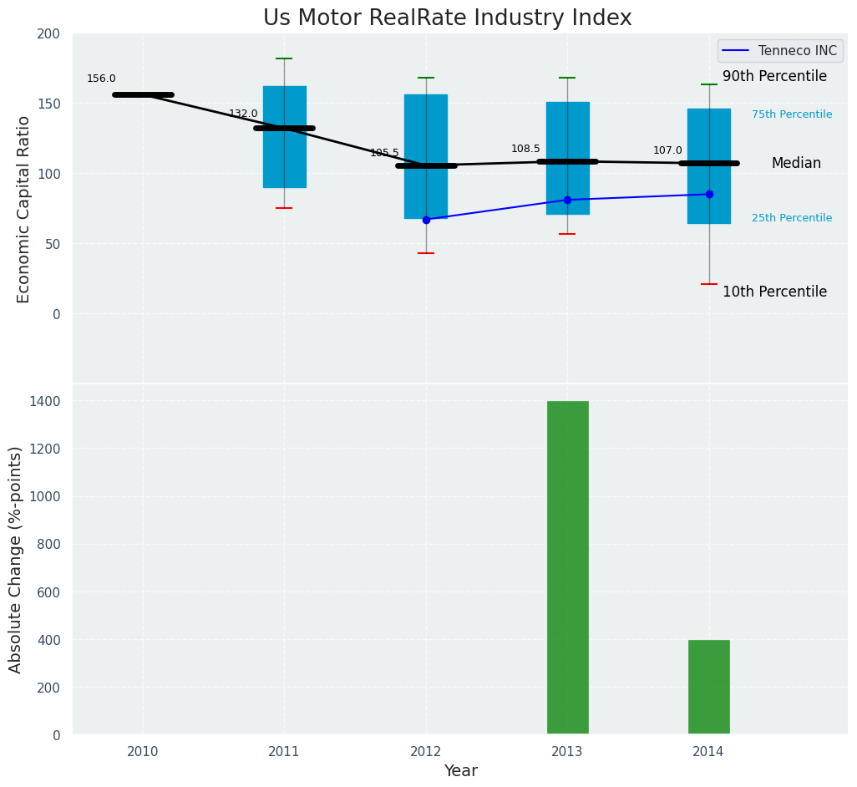Click the 75th Percentile annotation
This screenshot has width=857, height=787.
point(791,114)
